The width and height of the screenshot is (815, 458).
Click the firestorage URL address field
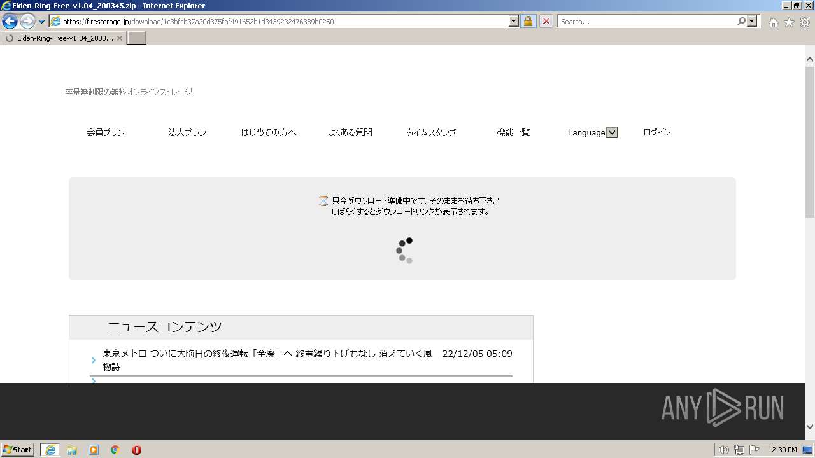click(285, 21)
